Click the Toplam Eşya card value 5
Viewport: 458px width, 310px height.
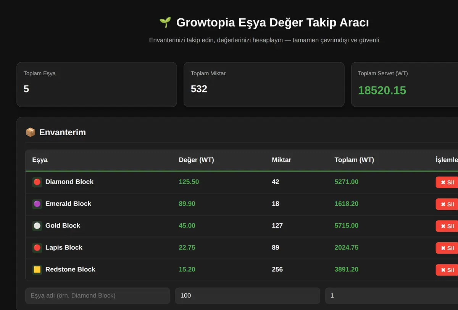pyautogui.click(x=26, y=89)
